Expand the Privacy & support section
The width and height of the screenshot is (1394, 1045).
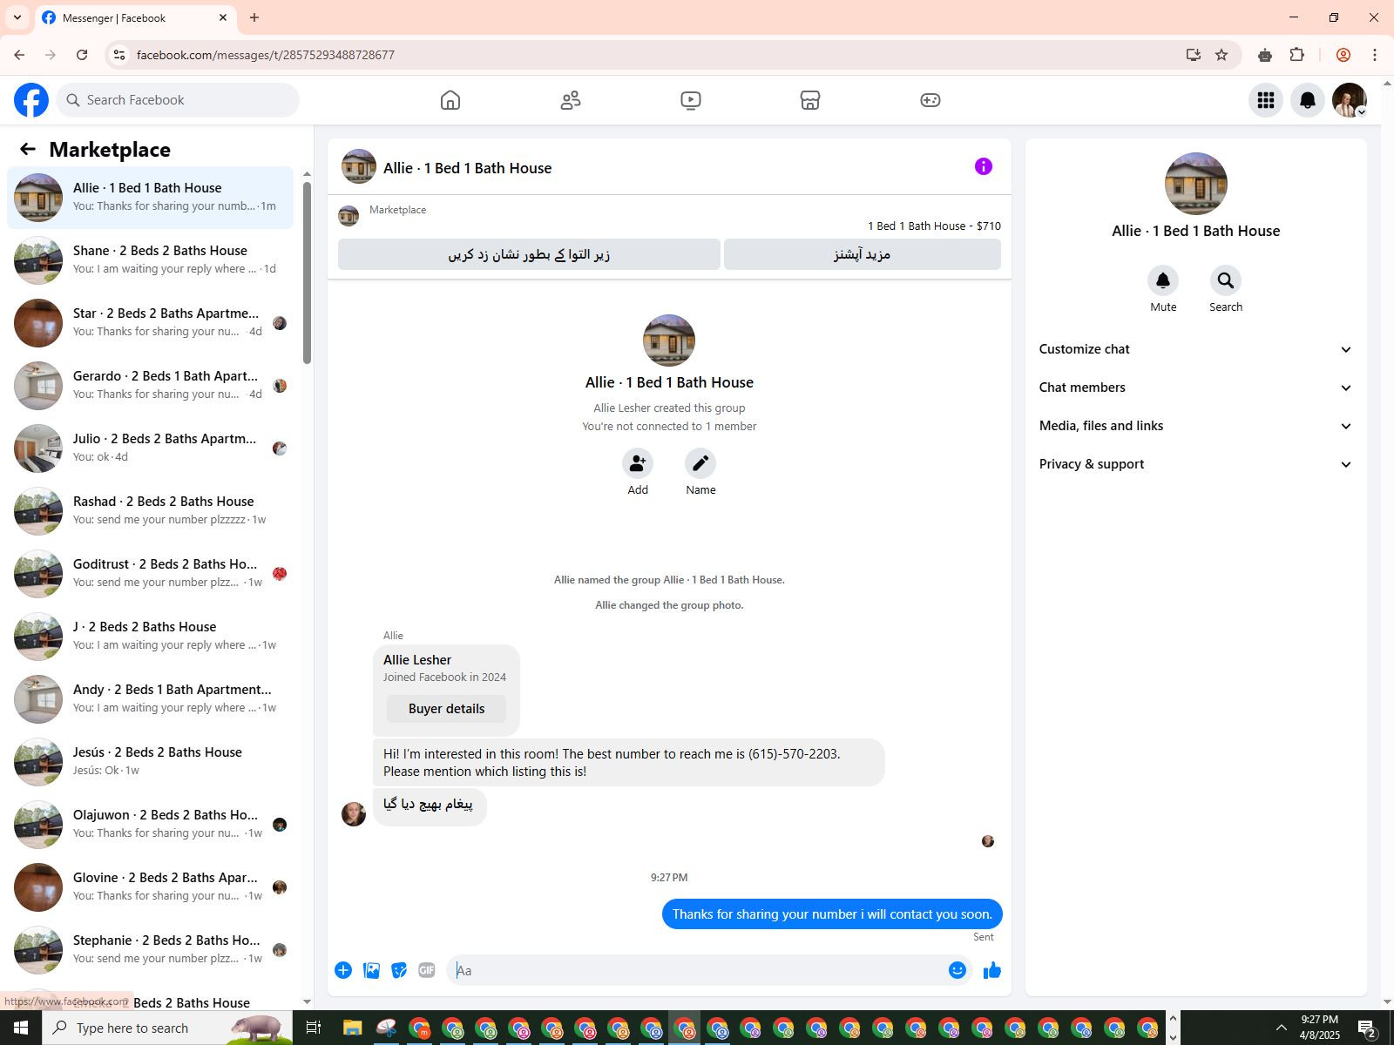click(1195, 464)
